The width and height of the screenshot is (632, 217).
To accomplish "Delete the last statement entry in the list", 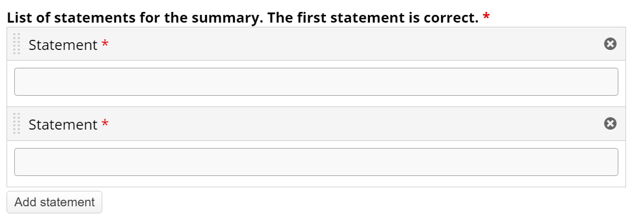I will [x=610, y=124].
